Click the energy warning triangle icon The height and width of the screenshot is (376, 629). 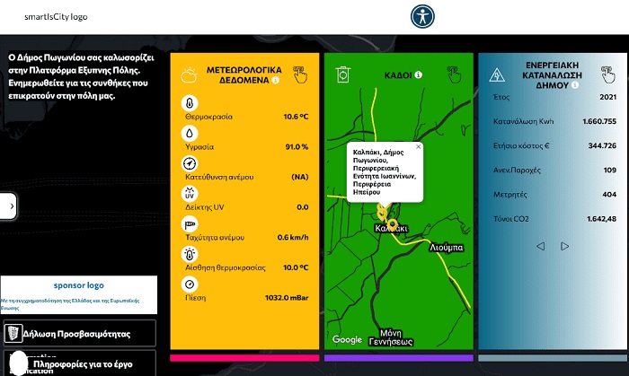click(x=495, y=75)
